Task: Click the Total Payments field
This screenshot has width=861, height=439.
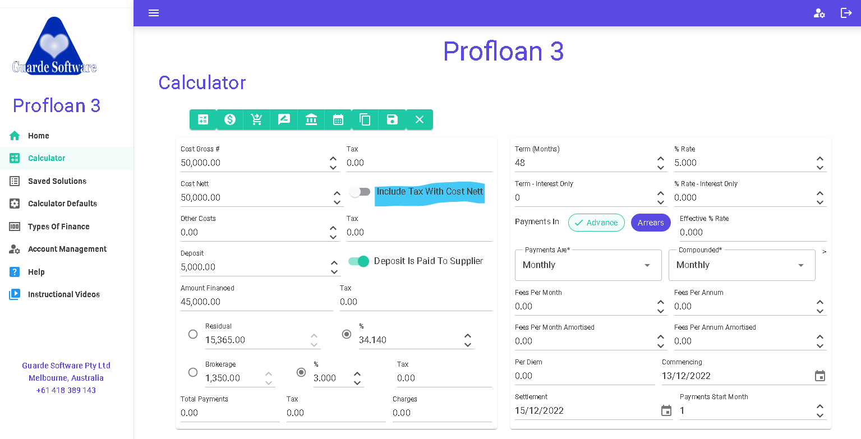Action: pos(230,413)
